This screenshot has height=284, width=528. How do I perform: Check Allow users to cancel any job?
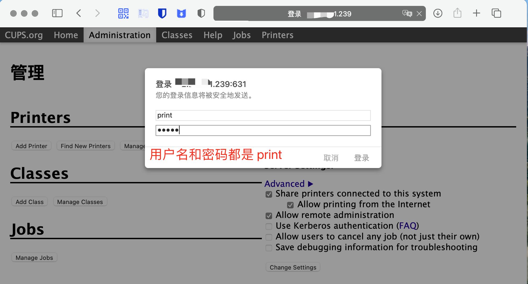pyautogui.click(x=269, y=237)
